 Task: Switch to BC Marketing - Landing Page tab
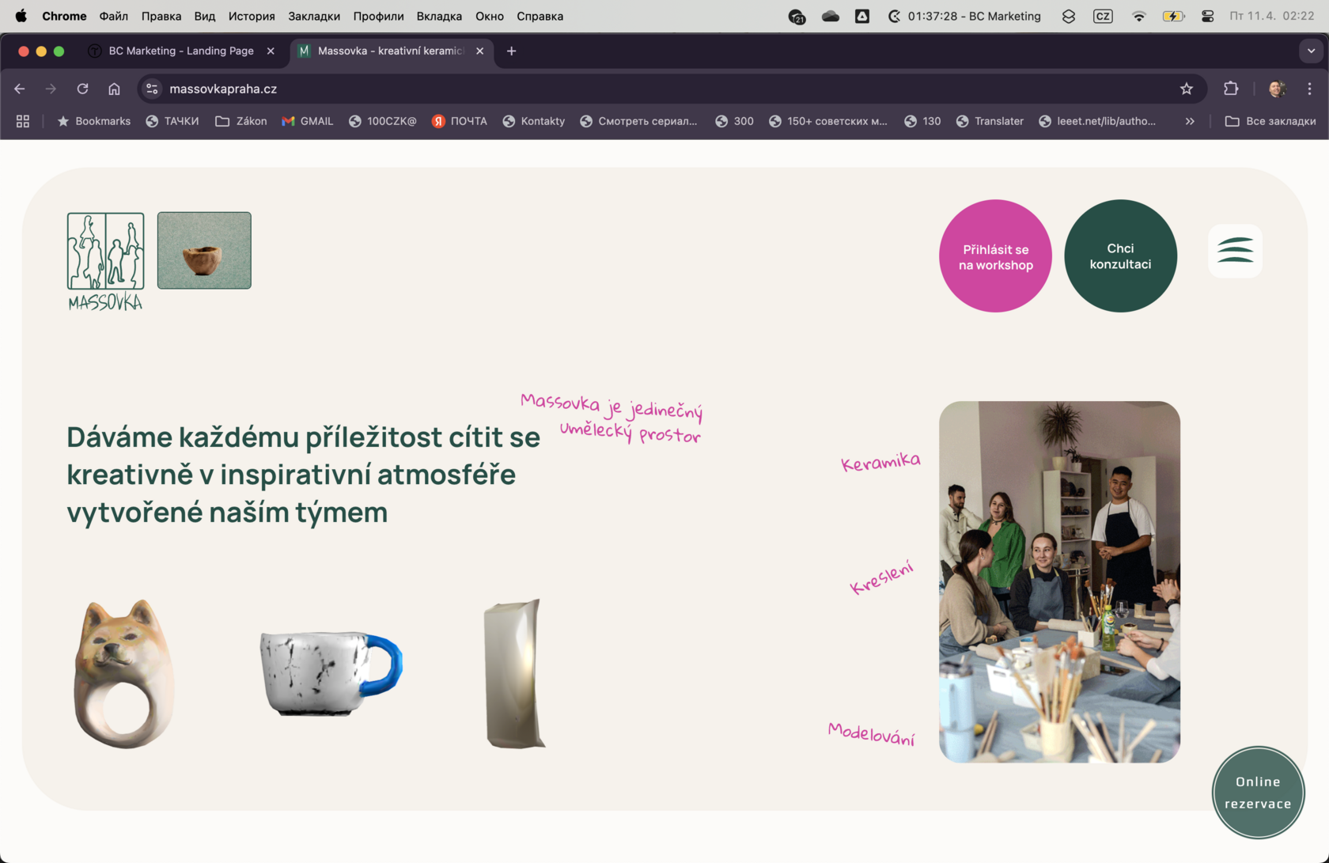(x=180, y=51)
